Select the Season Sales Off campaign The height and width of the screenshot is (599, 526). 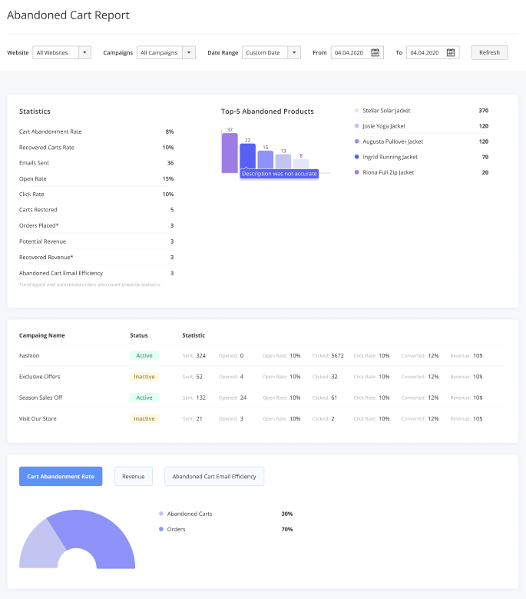click(41, 398)
